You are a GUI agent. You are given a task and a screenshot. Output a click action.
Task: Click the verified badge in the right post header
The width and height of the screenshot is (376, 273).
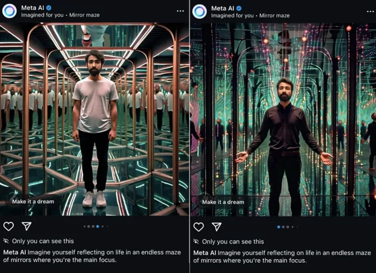click(239, 8)
